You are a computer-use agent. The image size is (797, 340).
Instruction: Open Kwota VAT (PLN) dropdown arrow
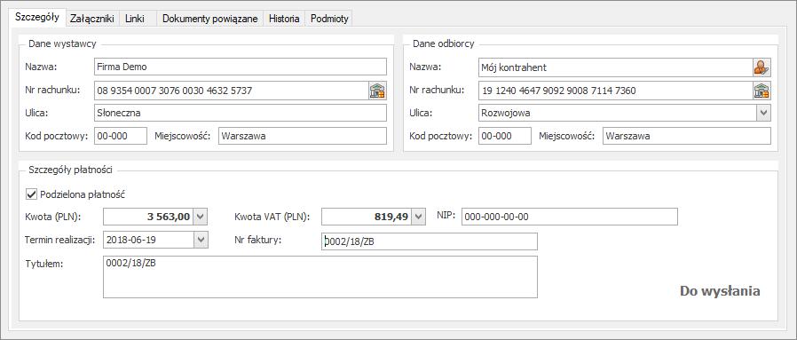click(419, 217)
